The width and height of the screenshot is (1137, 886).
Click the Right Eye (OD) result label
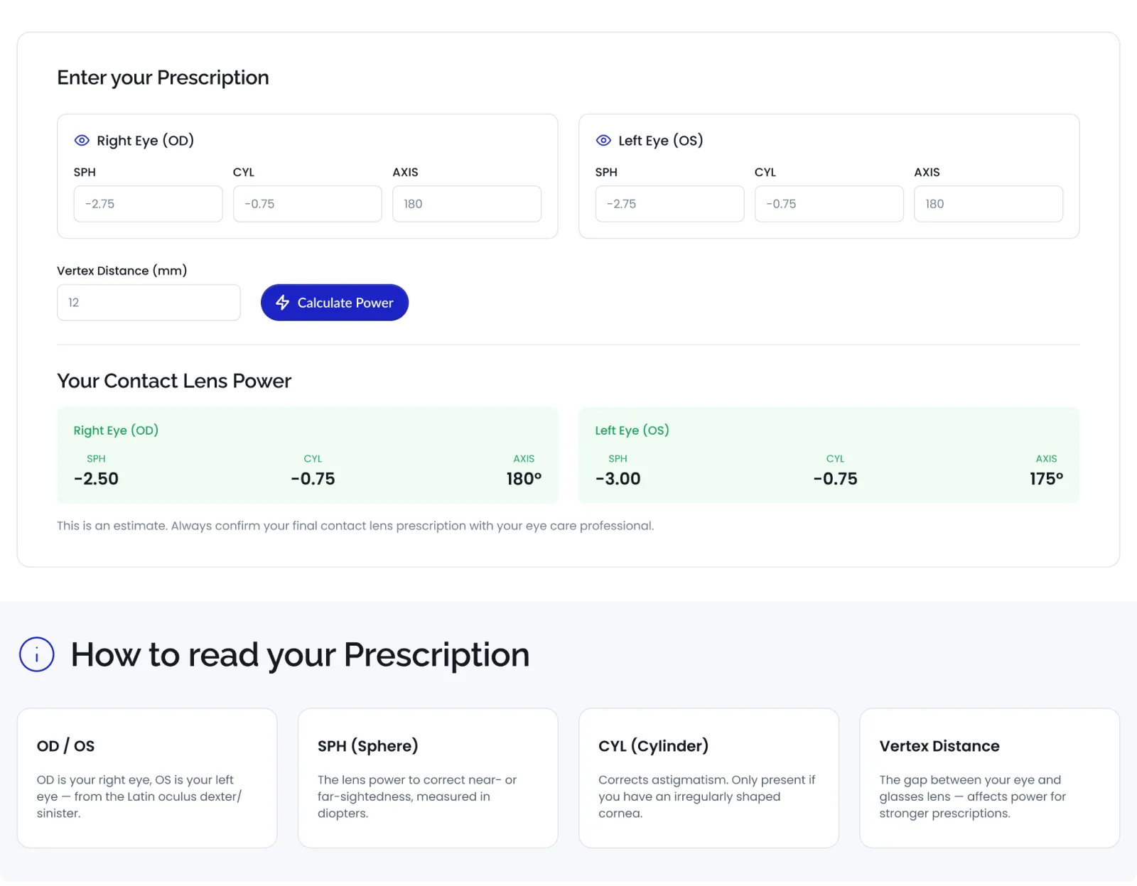point(116,431)
